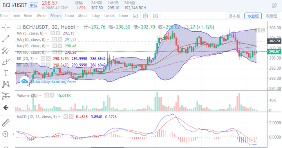Switch to the 1mon interval
Screen dimensions: 282x148
click(123, 16)
